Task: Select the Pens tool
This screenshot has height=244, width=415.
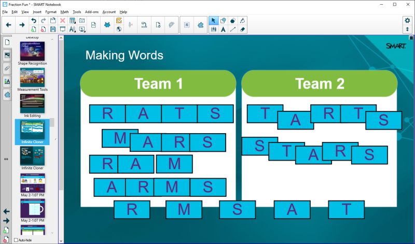Action: click(213, 29)
